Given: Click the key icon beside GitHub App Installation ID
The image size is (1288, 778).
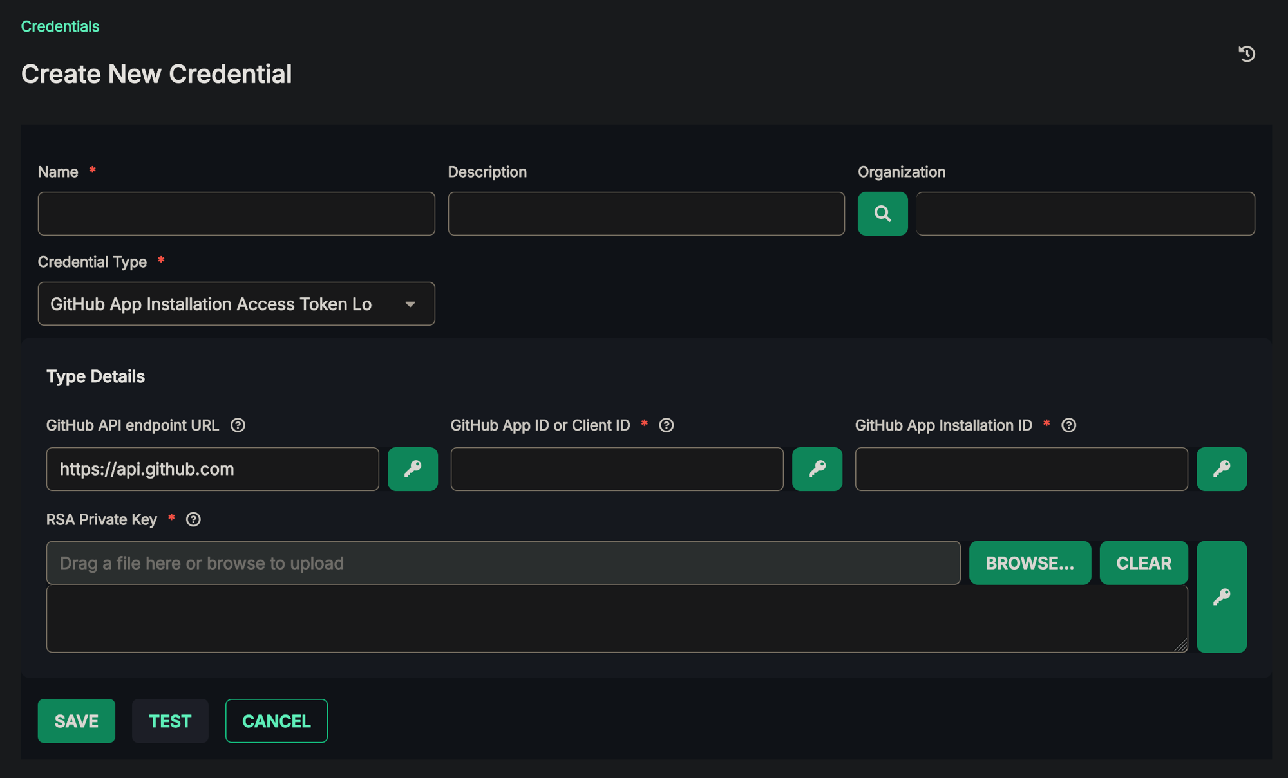Looking at the screenshot, I should (x=1222, y=469).
